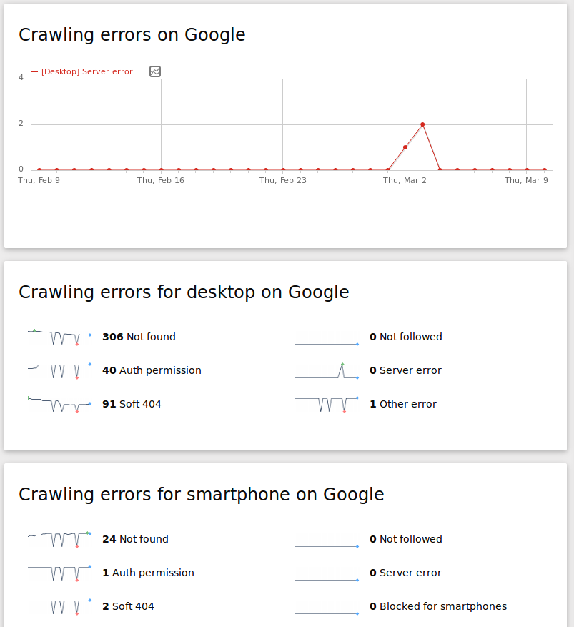Select 0 Blocked for smartphones entry
This screenshot has height=627, width=574.
point(437,606)
